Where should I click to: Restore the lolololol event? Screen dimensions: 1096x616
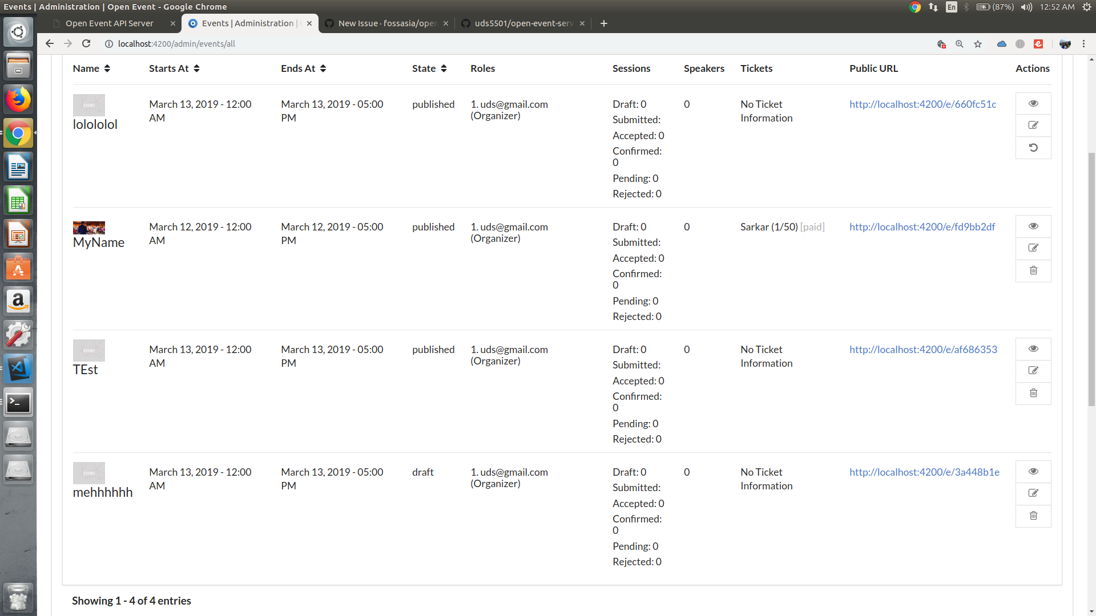1033,148
